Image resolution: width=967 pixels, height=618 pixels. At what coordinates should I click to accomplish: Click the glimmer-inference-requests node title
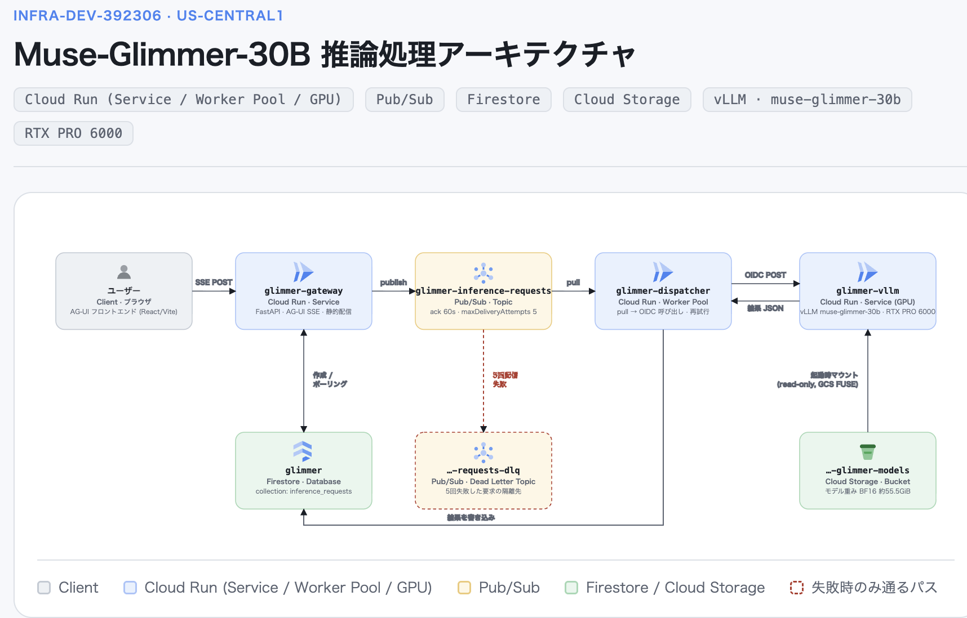tap(483, 291)
